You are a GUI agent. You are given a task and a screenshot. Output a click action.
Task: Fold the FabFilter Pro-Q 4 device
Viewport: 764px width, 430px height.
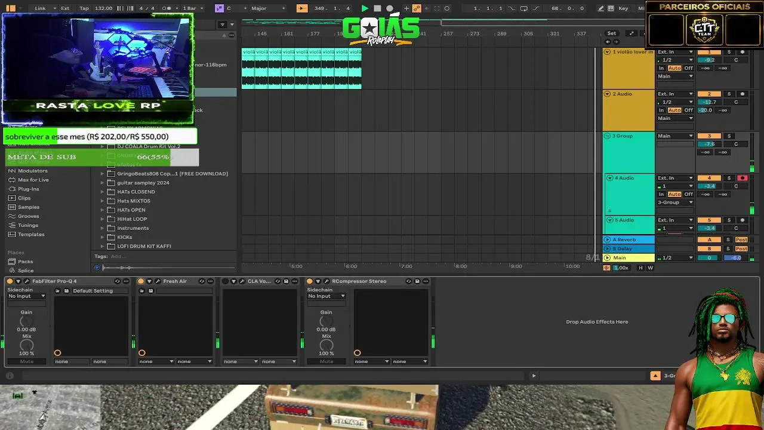[x=18, y=281]
